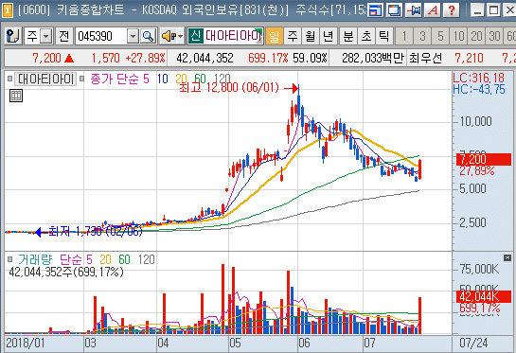Click price MA legend value 120

coord(222,79)
